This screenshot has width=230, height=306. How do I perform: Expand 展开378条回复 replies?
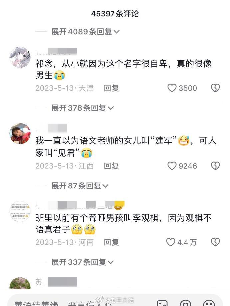82,108
